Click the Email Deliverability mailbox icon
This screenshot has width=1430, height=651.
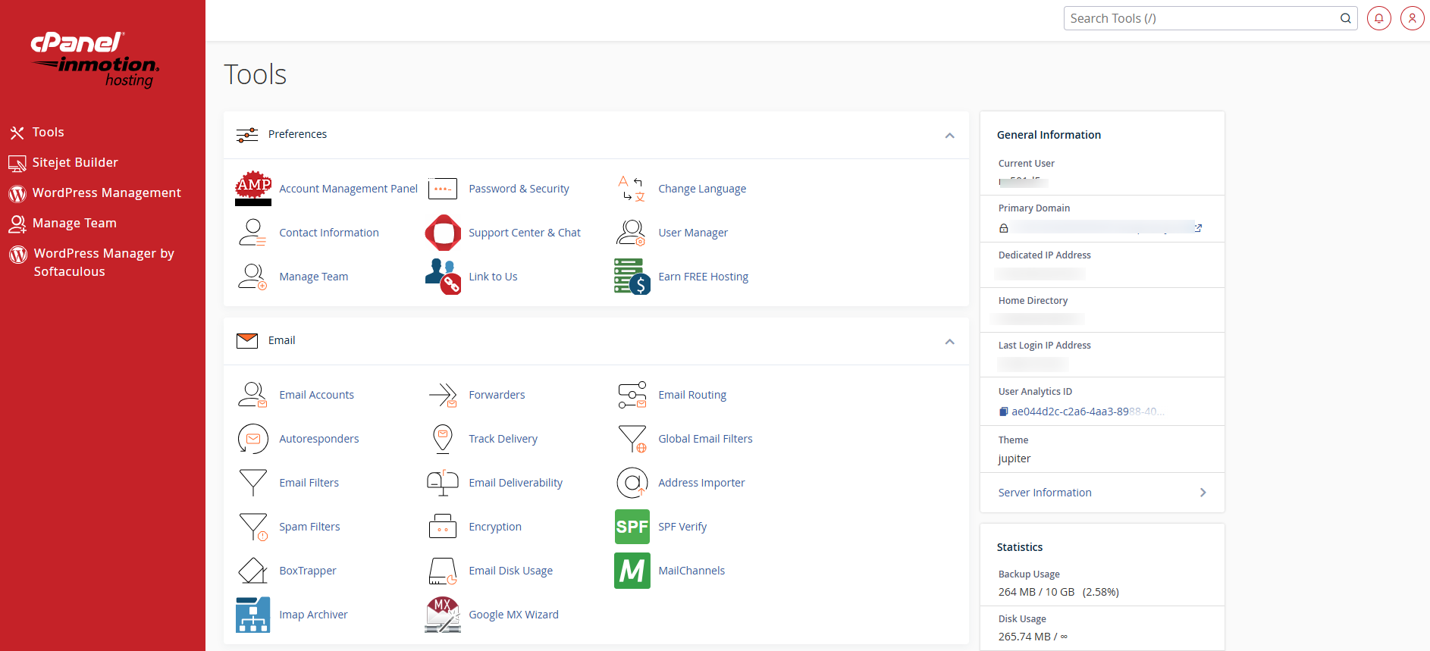443,482
